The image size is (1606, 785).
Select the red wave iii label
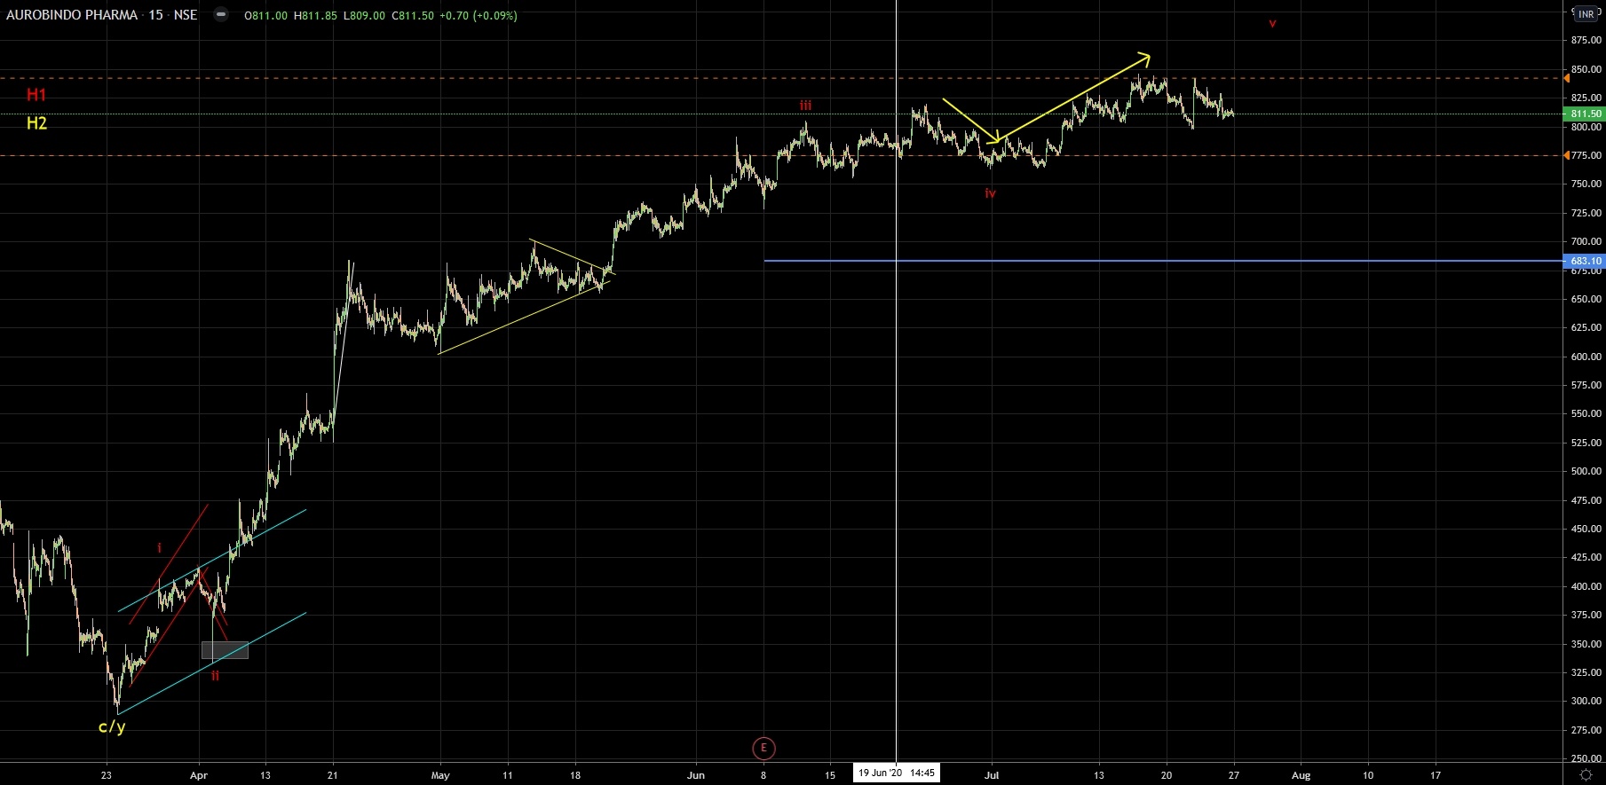[x=805, y=106]
